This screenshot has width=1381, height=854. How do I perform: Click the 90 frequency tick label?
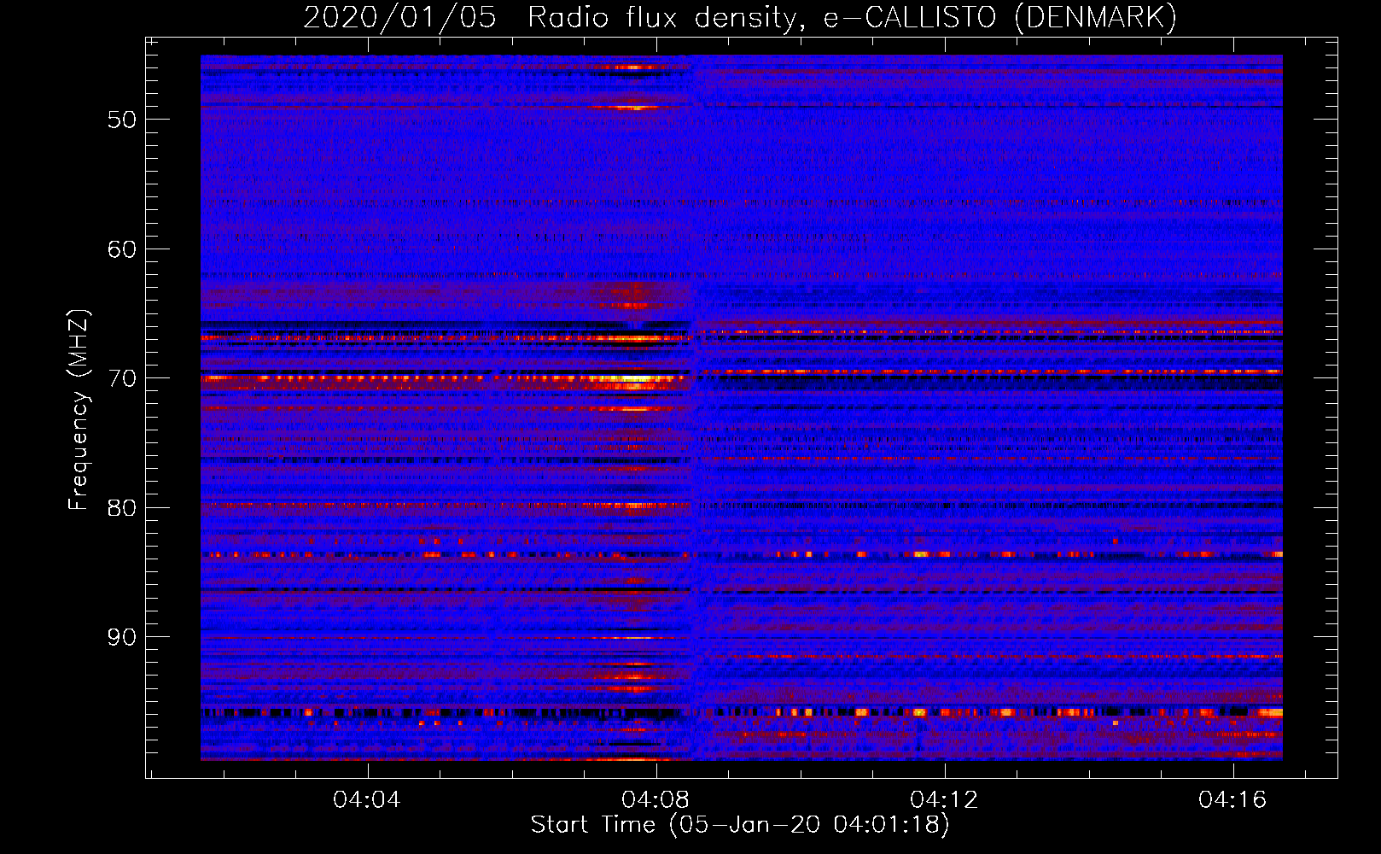122,638
